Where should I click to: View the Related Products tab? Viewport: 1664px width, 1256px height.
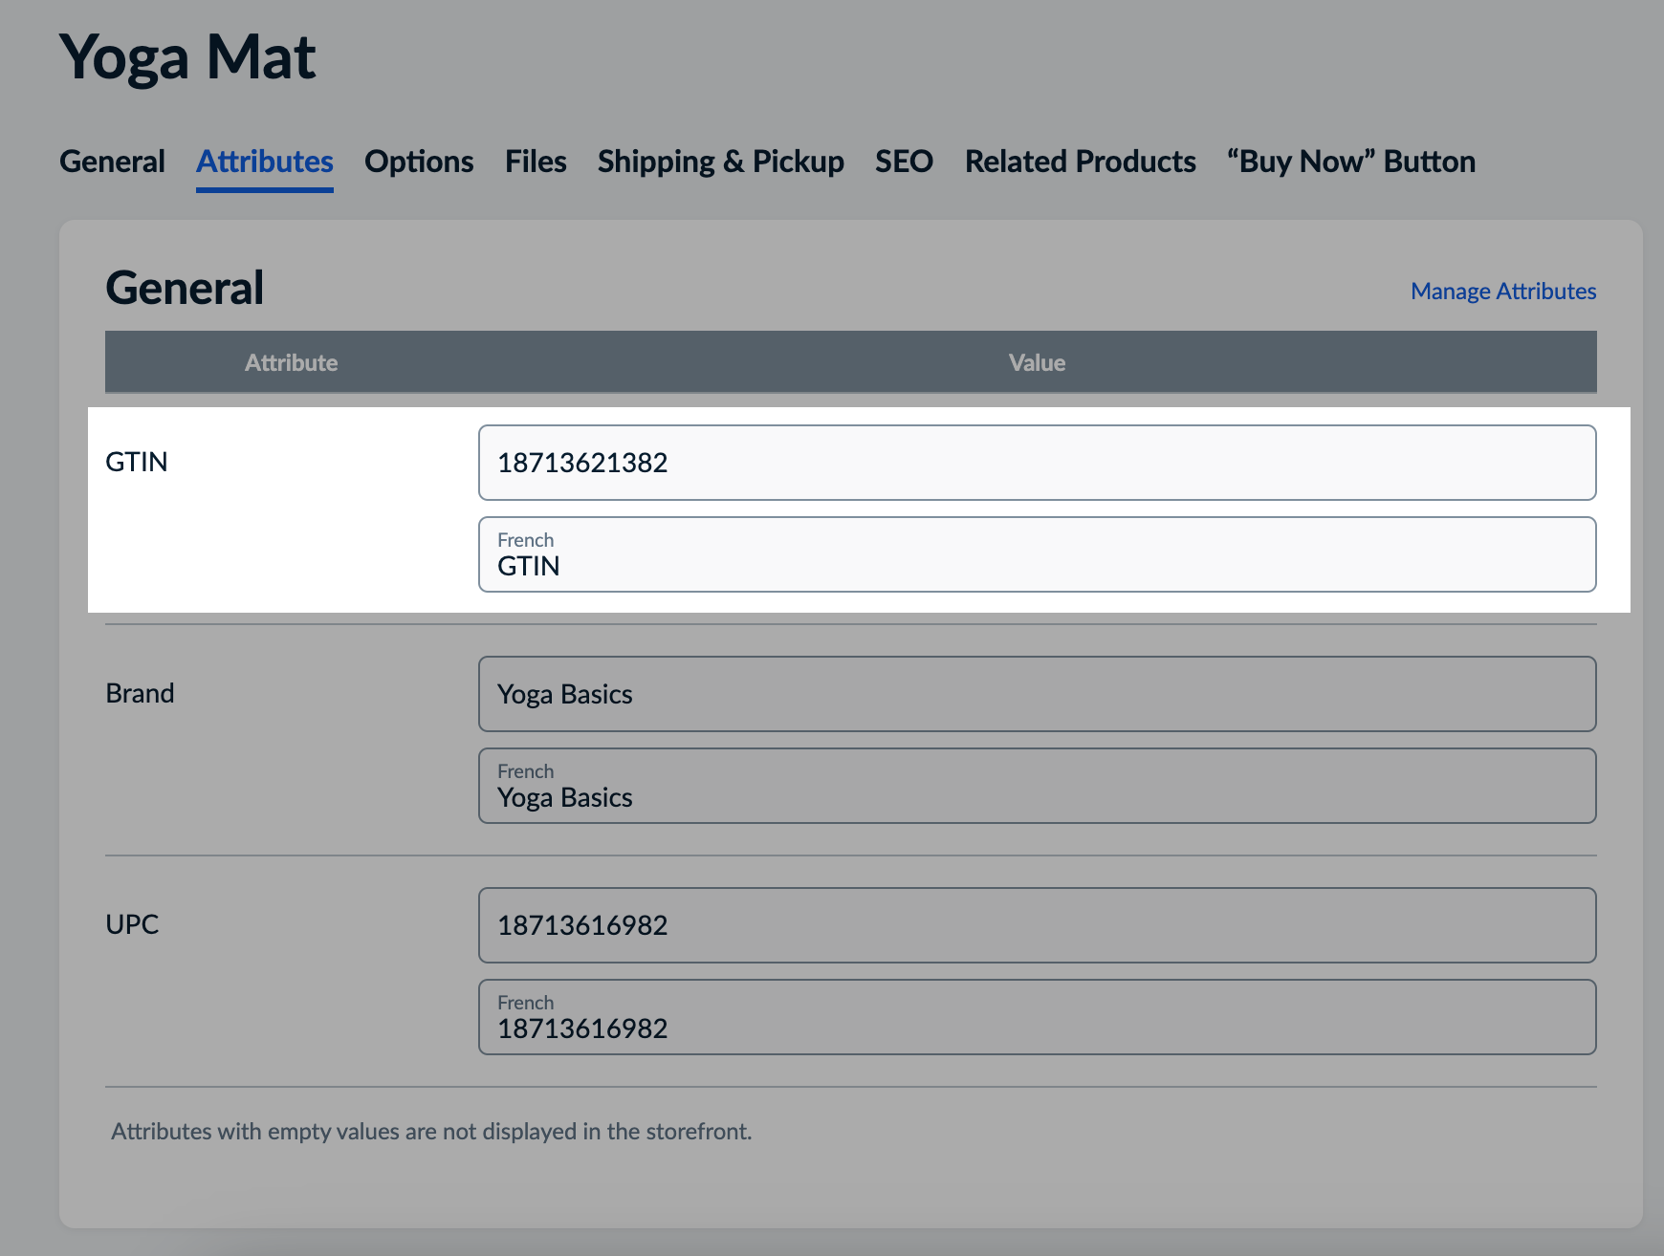point(1081,162)
